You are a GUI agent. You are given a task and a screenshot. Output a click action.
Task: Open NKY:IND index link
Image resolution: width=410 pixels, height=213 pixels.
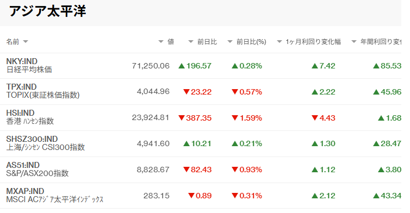[22, 61]
